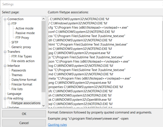
Task: Open the Connection settings page
Action: 15,19
